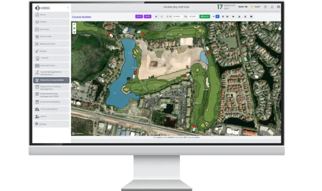Toggle the blue north arrow button

click(x=217, y=16)
